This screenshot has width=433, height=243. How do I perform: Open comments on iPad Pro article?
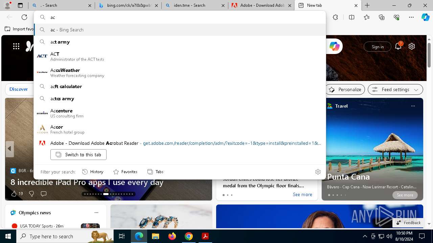click(44, 194)
